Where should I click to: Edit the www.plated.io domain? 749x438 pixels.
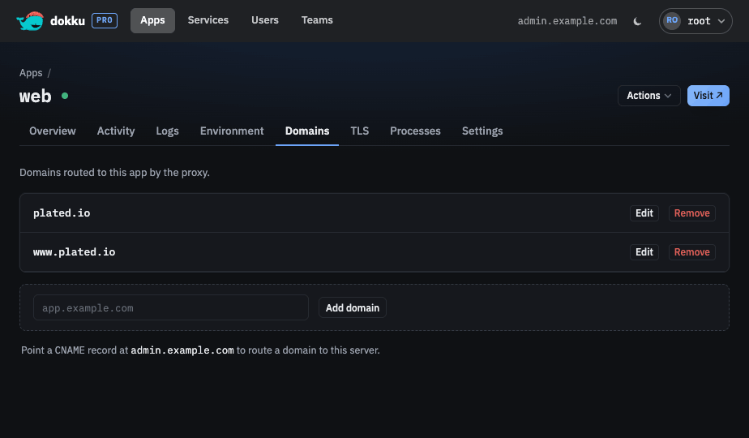644,252
